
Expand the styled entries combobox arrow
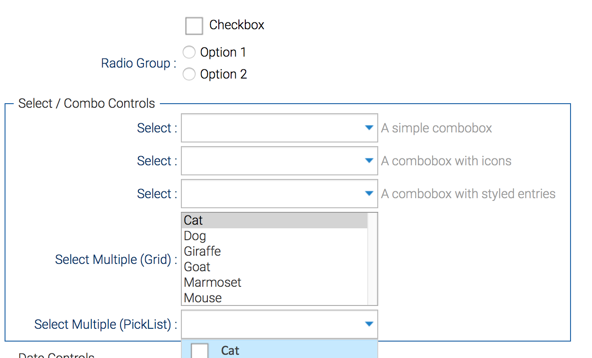point(370,194)
